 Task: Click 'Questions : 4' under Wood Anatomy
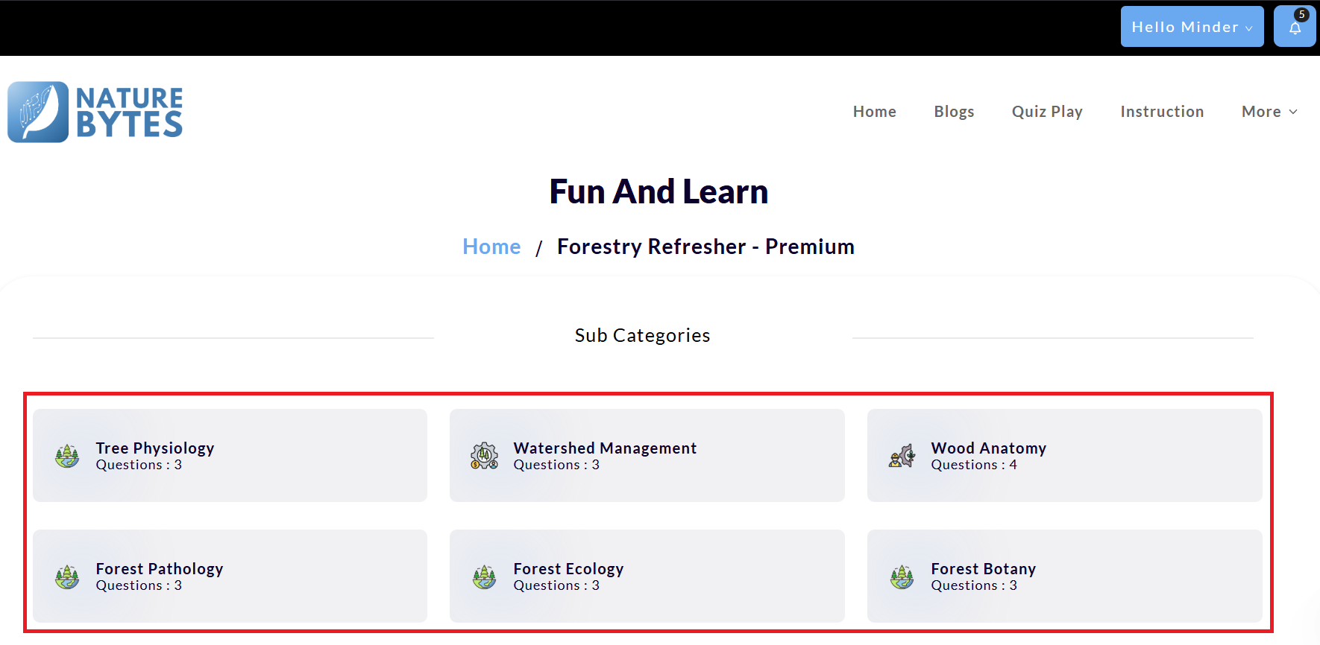tap(974, 465)
